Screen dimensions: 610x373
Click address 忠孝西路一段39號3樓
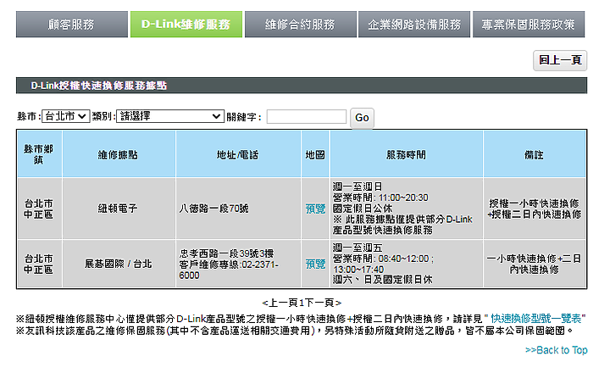[x=226, y=253]
